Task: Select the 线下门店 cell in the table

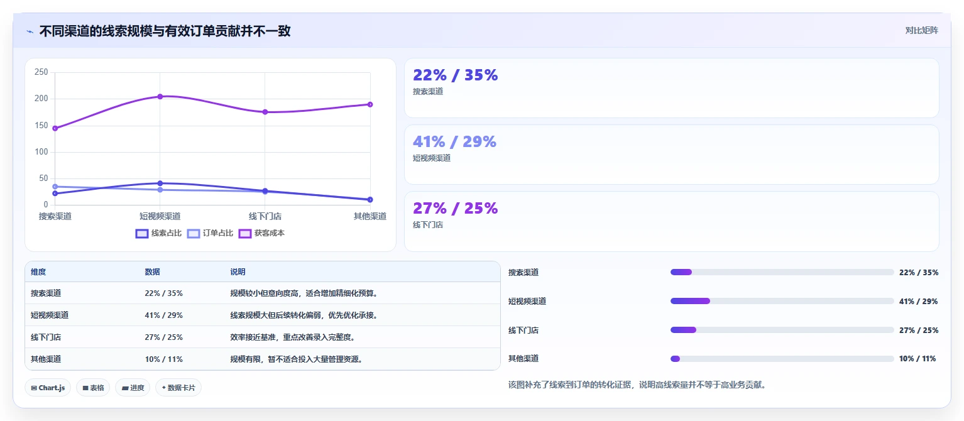Action: tap(82, 337)
